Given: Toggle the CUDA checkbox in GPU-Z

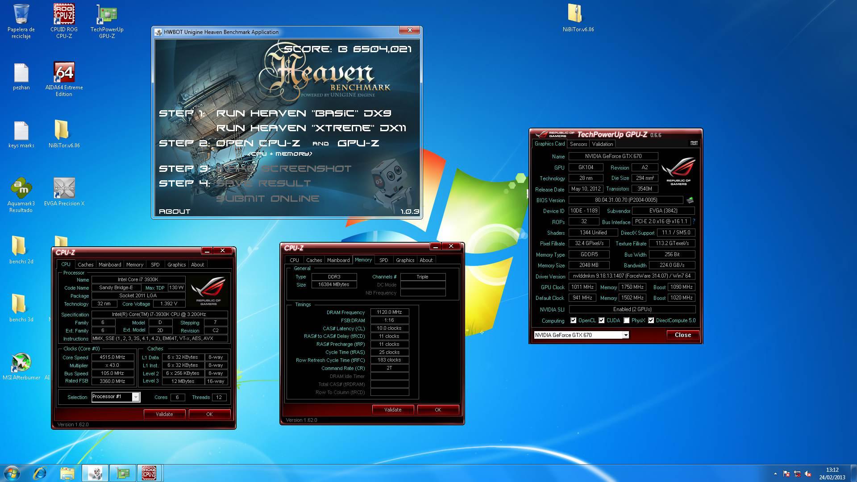Looking at the screenshot, I should [x=601, y=320].
